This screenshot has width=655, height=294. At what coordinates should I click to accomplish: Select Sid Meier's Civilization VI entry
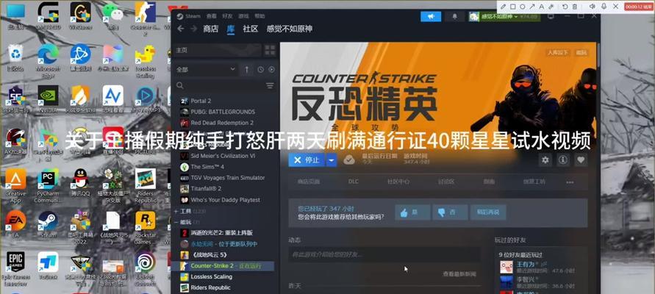(223, 156)
